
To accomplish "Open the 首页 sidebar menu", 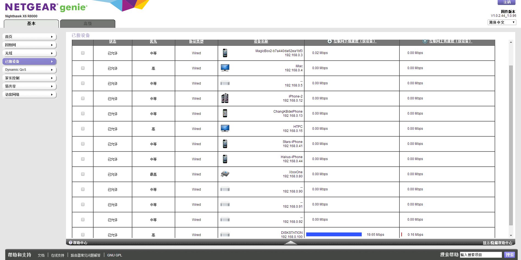I will pos(29,37).
